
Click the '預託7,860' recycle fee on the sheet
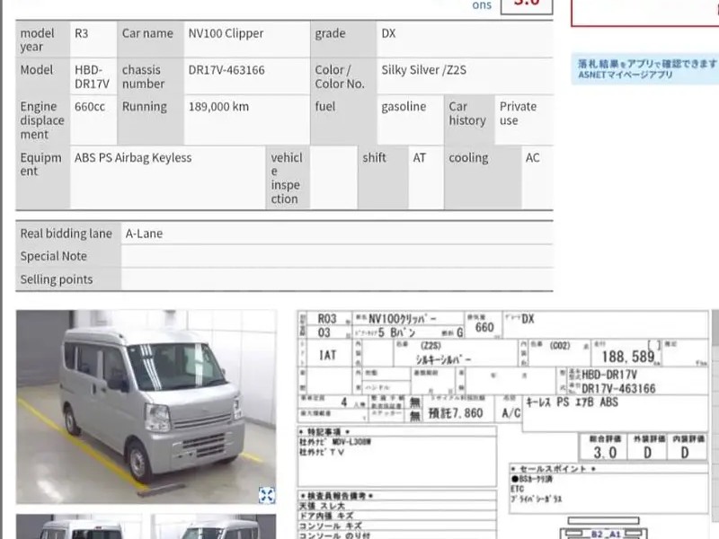[456, 413]
